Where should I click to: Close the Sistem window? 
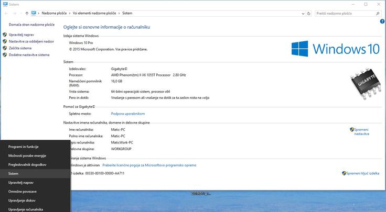coord(379,4)
